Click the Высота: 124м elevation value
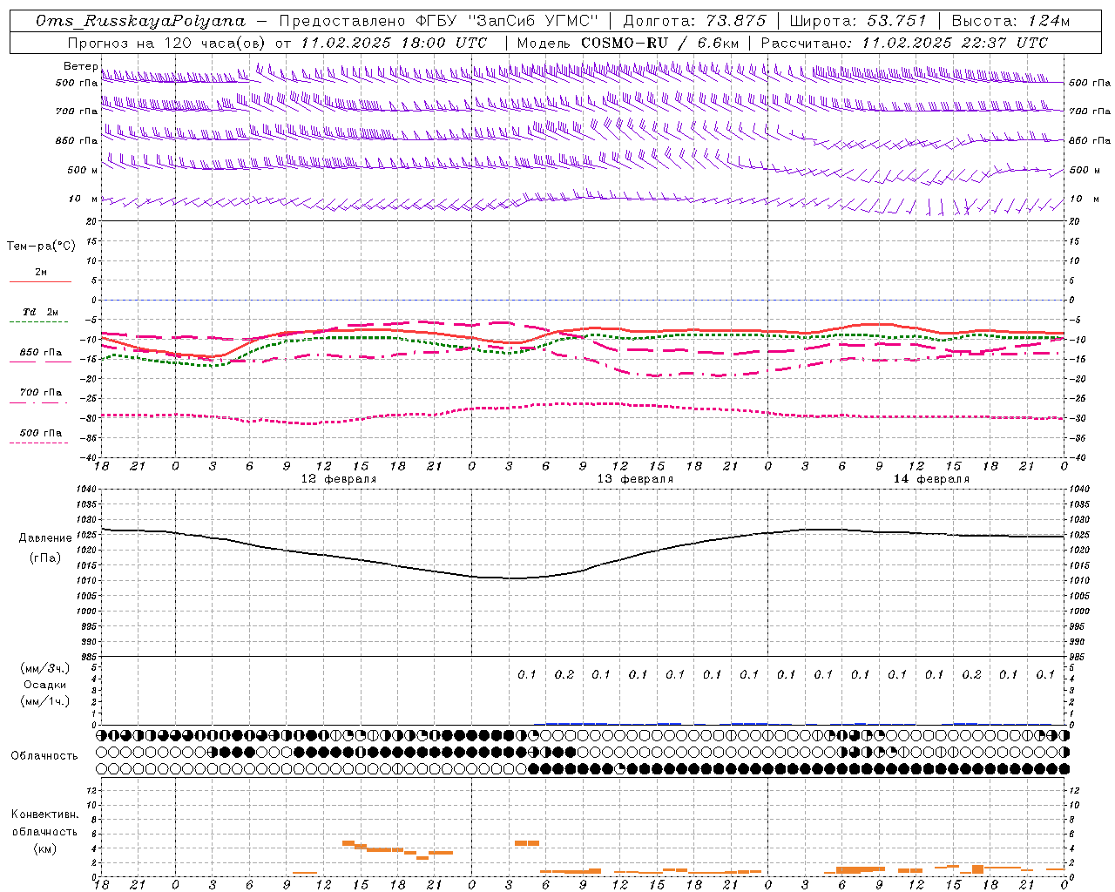Image resolution: width=1115 pixels, height=892 pixels. 1010,21
